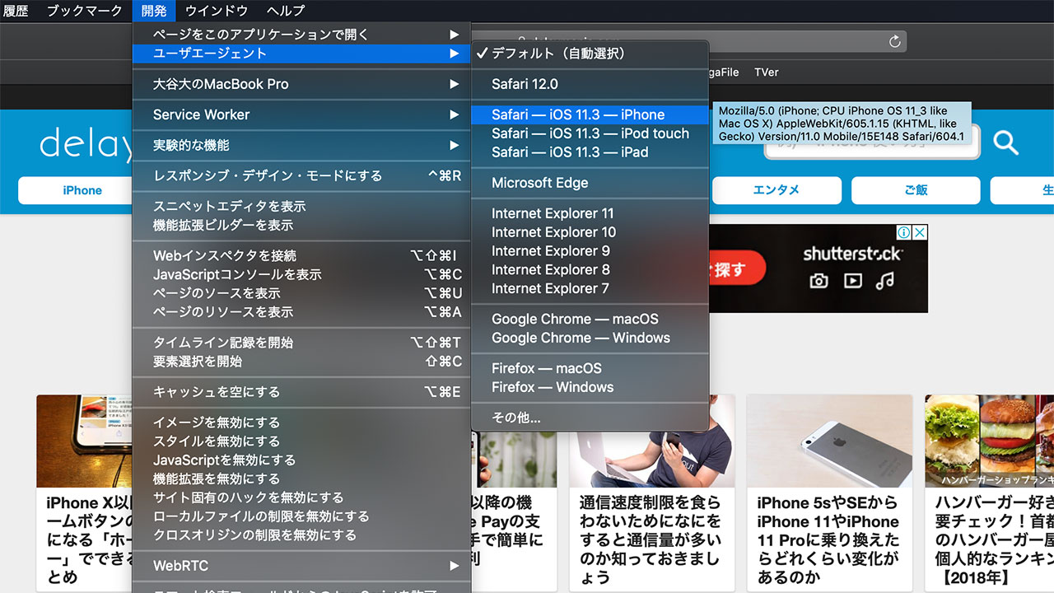
Task: Click ページのソースを表示
Action: coord(301,293)
